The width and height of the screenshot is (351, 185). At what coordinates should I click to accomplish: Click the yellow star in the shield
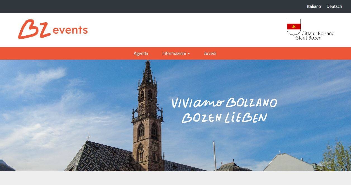tap(294, 26)
